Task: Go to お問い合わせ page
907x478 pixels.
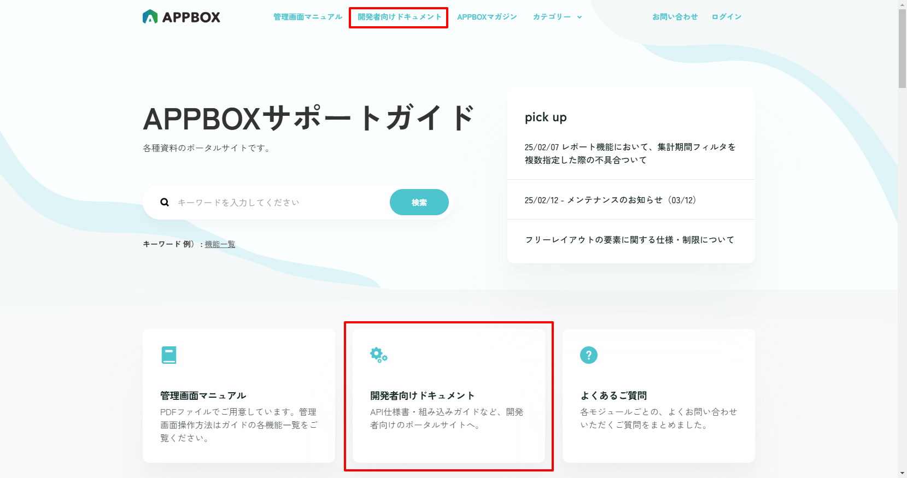Action: coord(675,17)
